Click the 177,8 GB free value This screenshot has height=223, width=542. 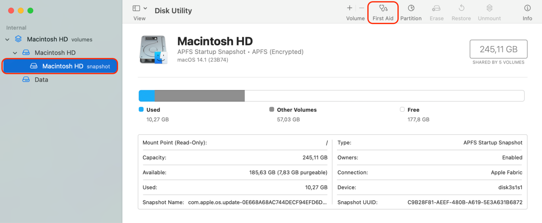[418, 119]
